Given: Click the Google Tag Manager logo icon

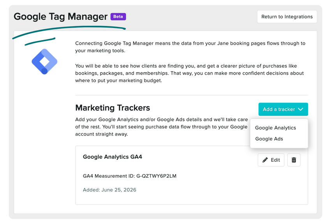Looking at the screenshot, I should (x=44, y=61).
